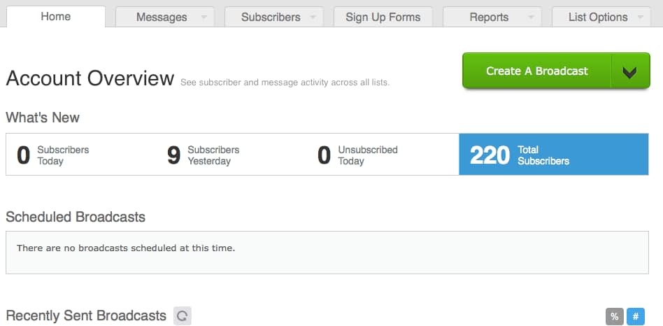Expand the List Options dropdown arrow
The image size is (663, 326).
(641, 17)
